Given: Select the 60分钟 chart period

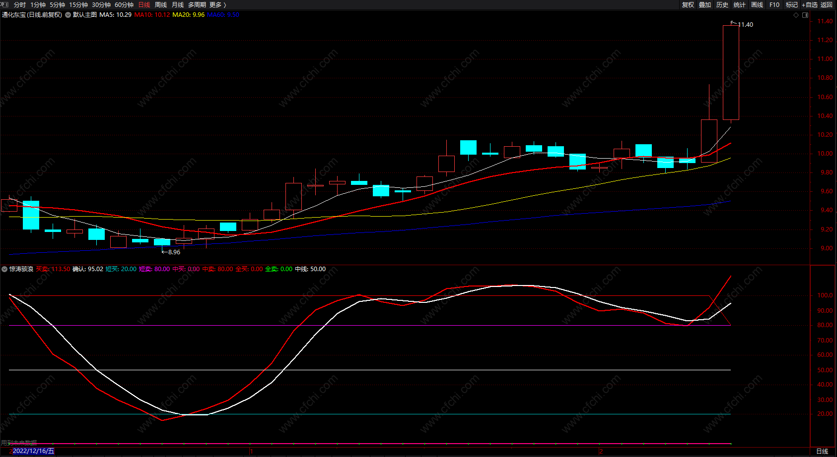Looking at the screenshot, I should [124, 5].
